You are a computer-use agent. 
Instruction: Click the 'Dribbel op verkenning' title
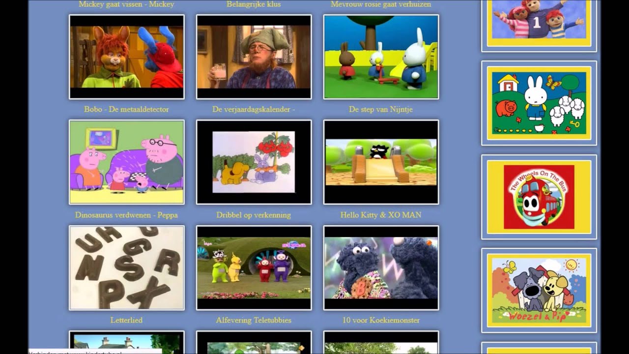point(254,215)
